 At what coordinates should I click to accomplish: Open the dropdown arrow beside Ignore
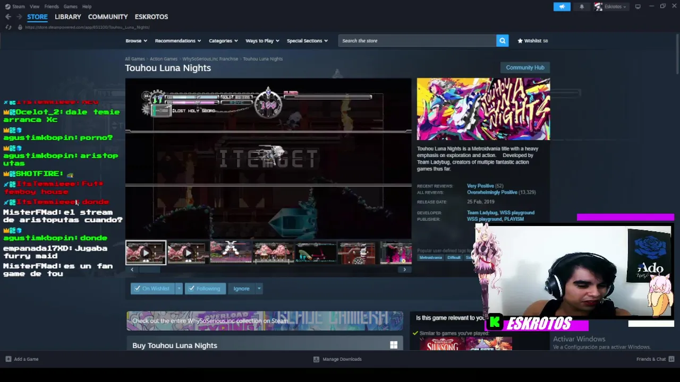tap(259, 289)
